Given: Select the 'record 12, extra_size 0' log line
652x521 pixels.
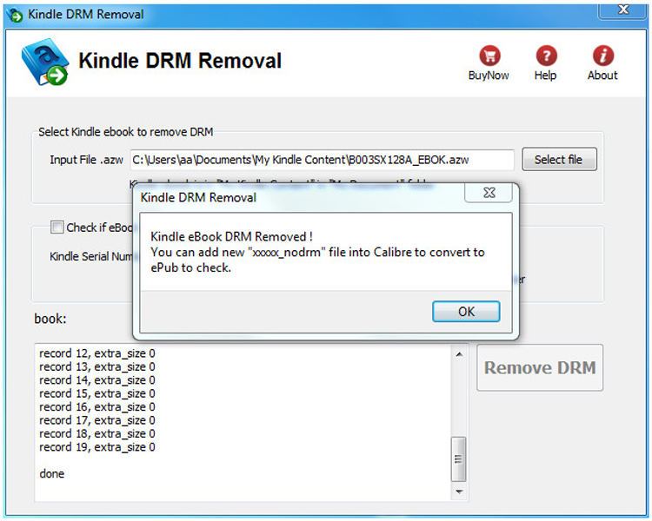Looking at the screenshot, I should pyautogui.click(x=97, y=353).
